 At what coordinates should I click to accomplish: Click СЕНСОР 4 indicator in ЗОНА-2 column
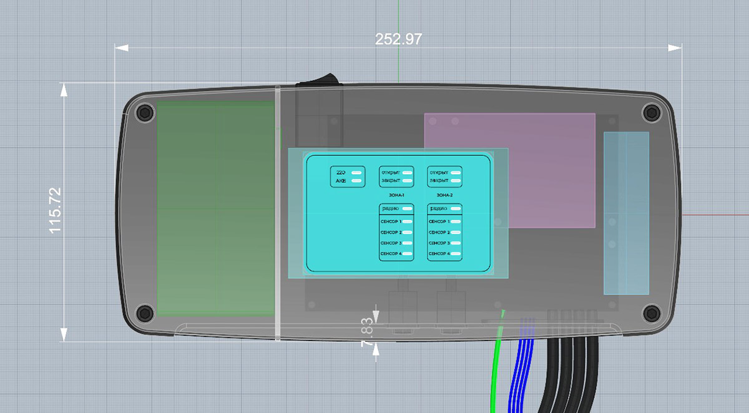pyautogui.click(x=455, y=254)
